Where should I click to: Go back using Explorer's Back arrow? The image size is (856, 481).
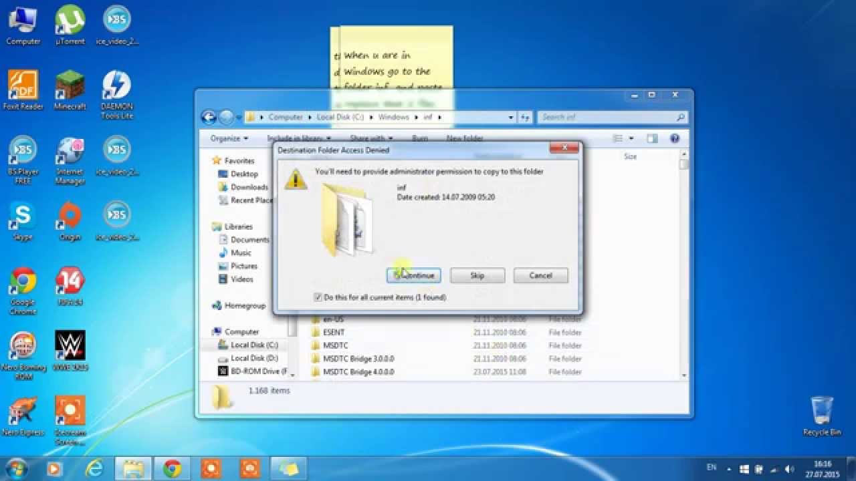[209, 117]
